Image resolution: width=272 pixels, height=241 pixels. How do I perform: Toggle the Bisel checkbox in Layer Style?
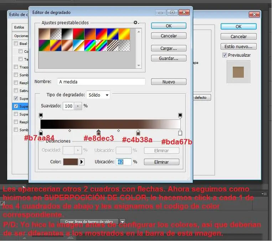[x=16, y=43]
